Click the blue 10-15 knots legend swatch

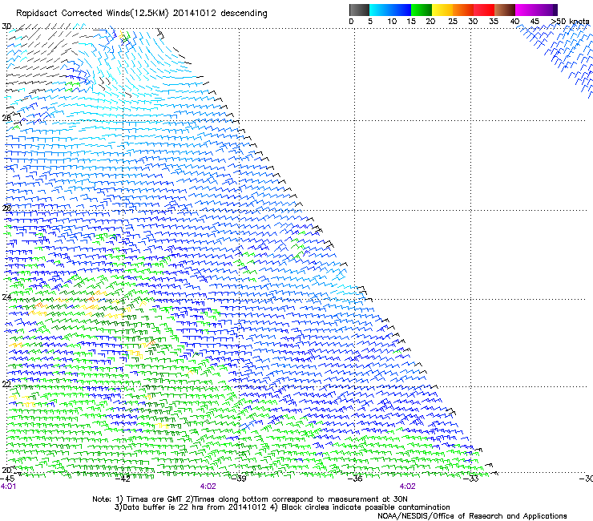(x=401, y=10)
